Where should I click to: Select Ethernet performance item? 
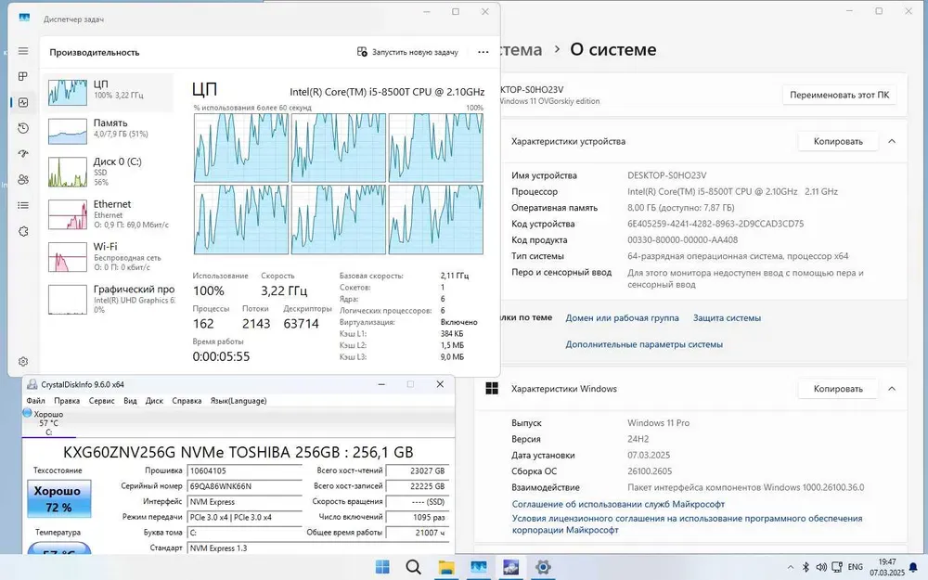tap(110, 214)
